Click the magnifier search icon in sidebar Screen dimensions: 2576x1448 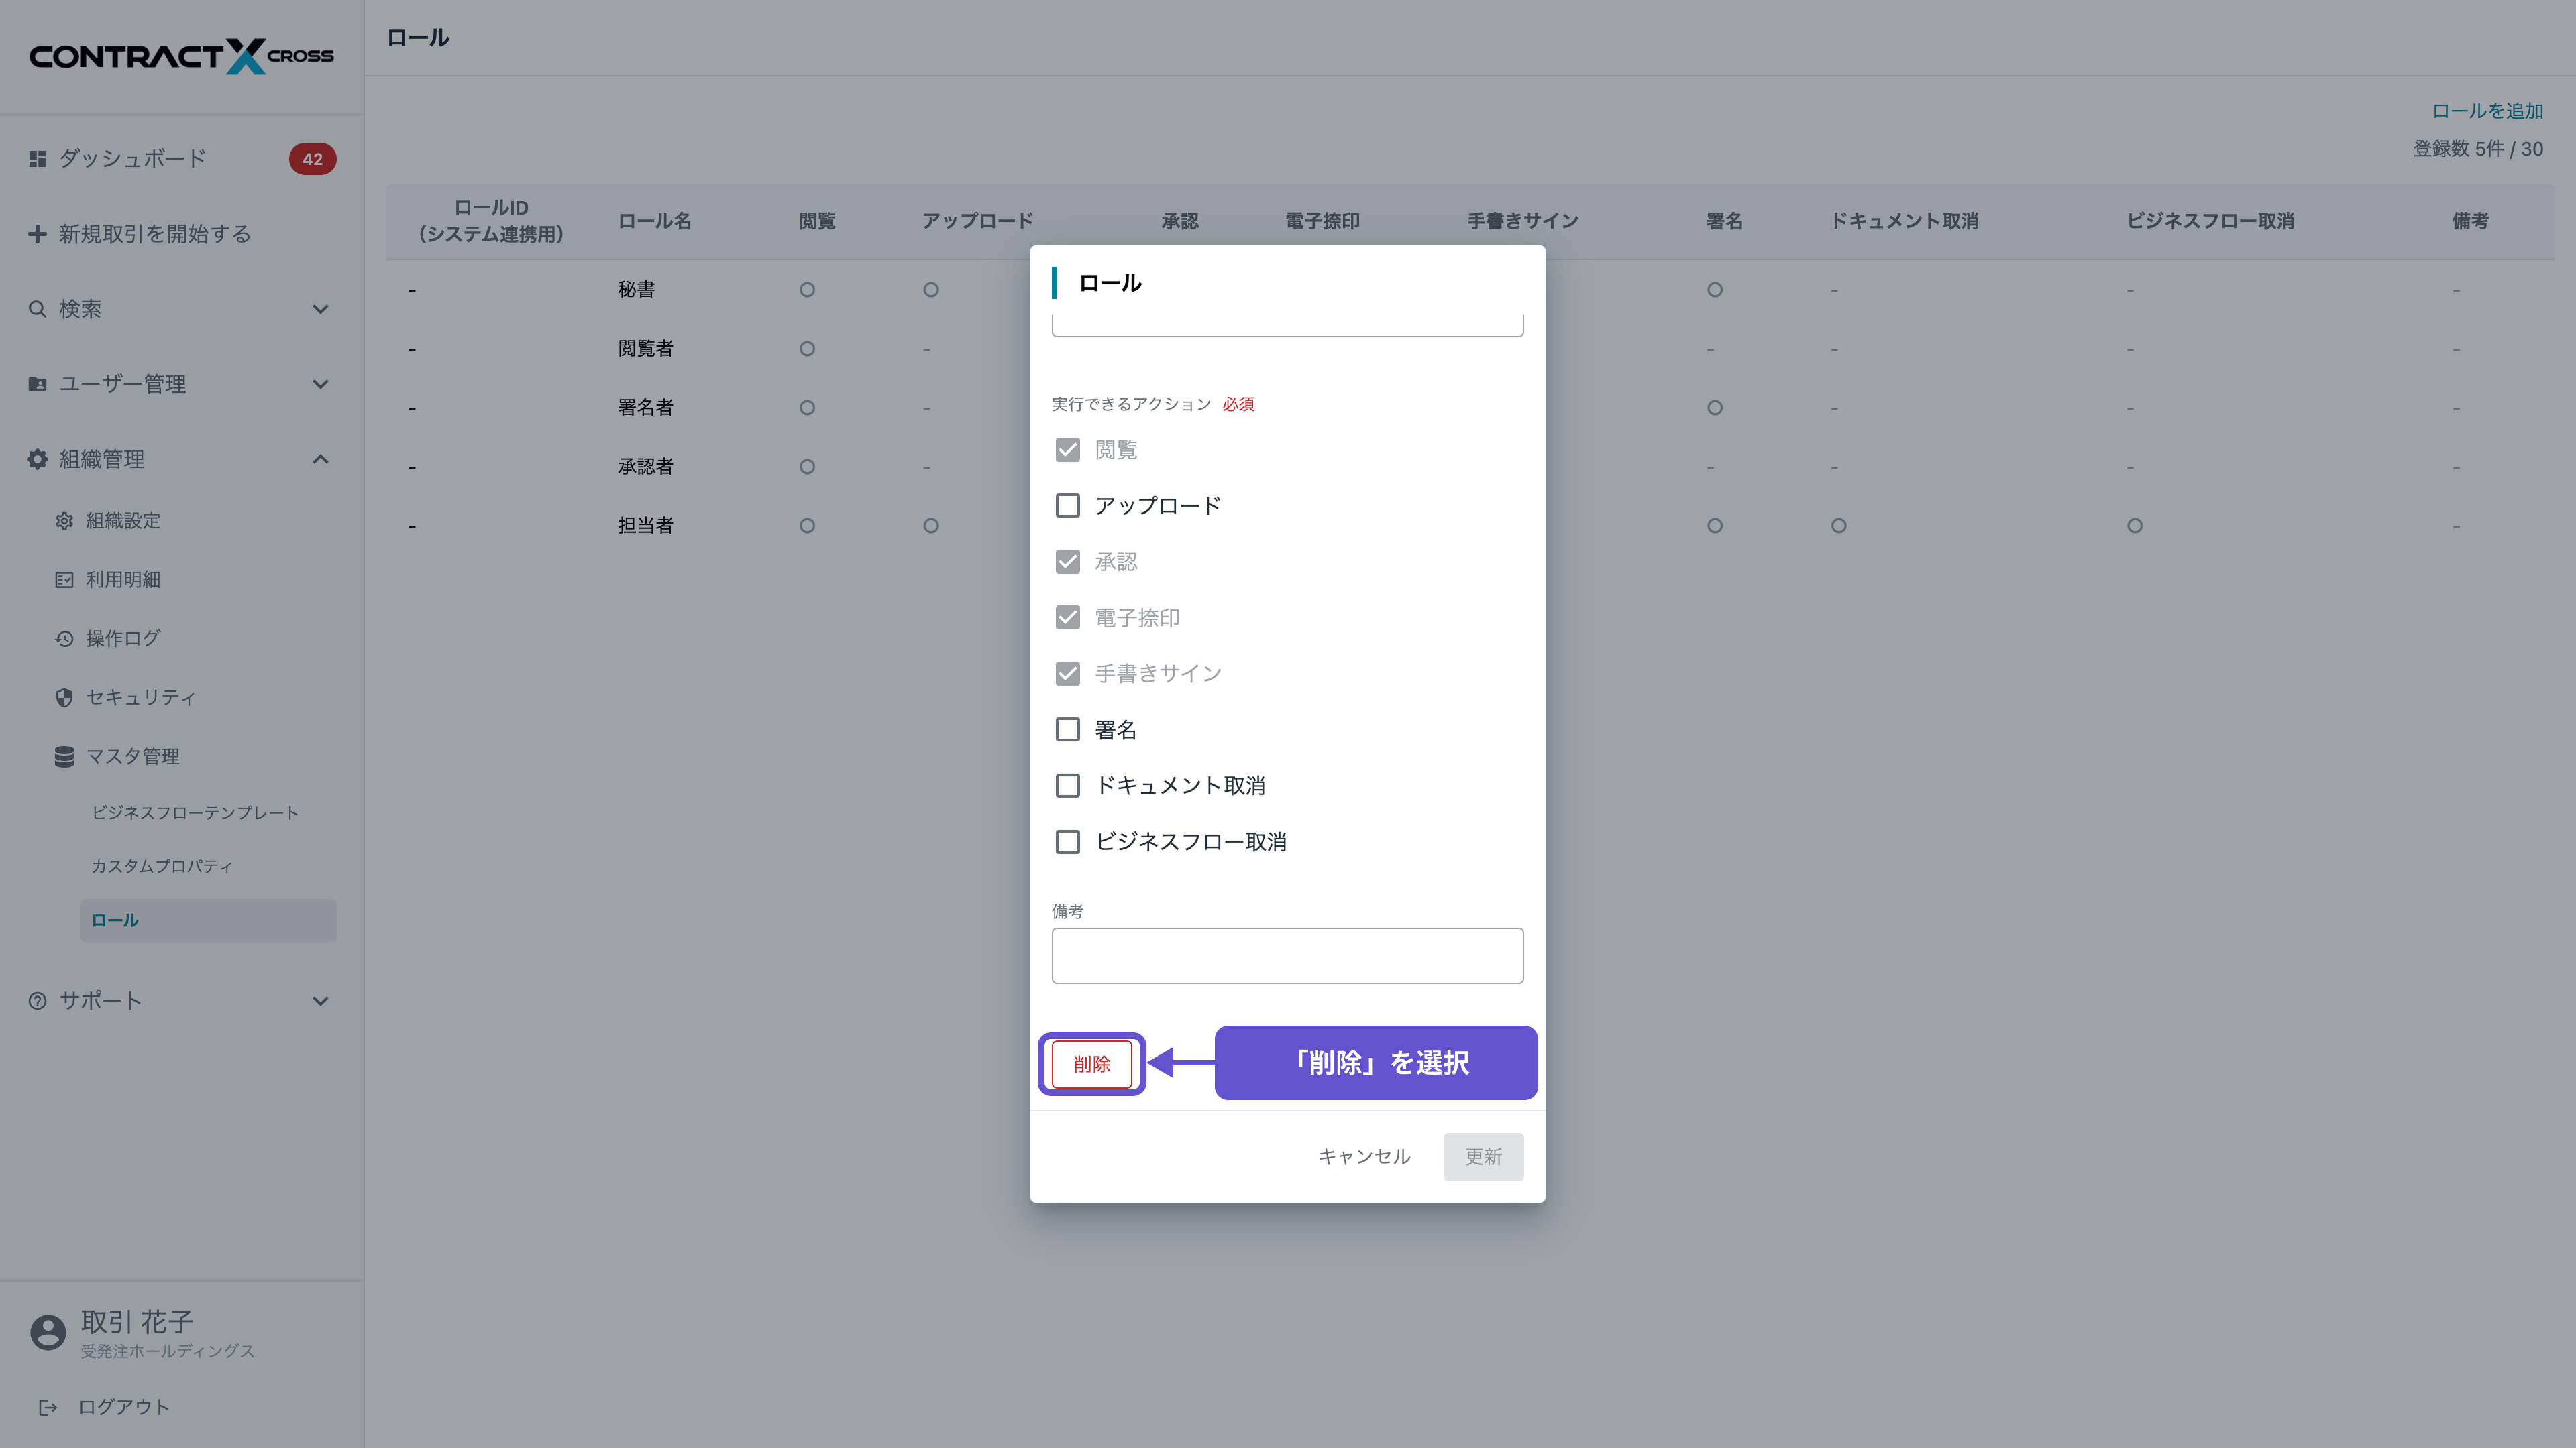pyautogui.click(x=37, y=309)
